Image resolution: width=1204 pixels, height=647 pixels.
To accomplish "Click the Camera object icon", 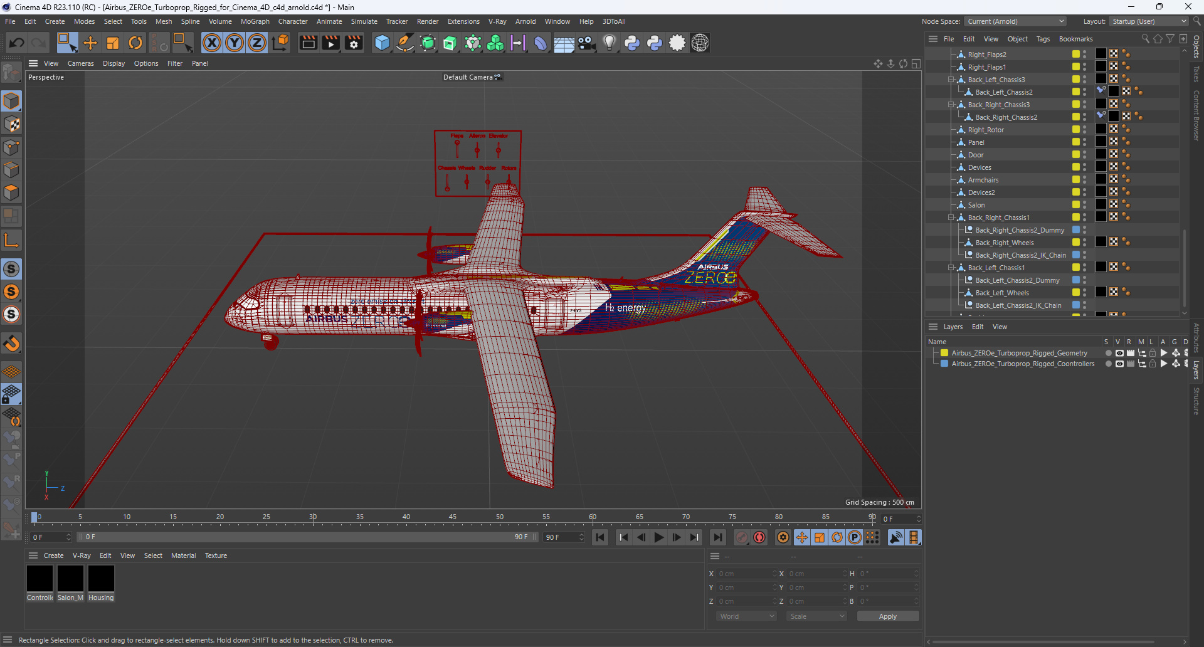I will point(587,43).
